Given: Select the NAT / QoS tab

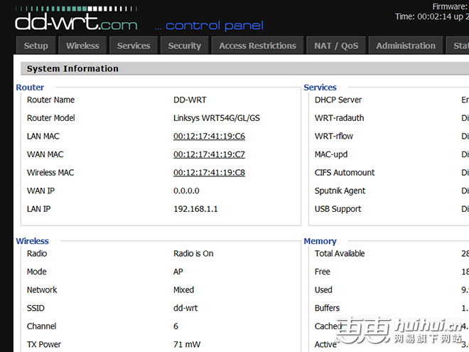Looking at the screenshot, I should tap(336, 46).
